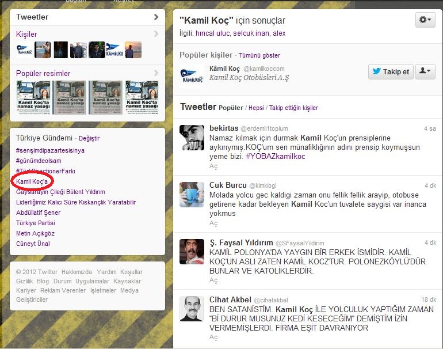
Task: Open Cihat Akbel username link
Action: click(230, 300)
